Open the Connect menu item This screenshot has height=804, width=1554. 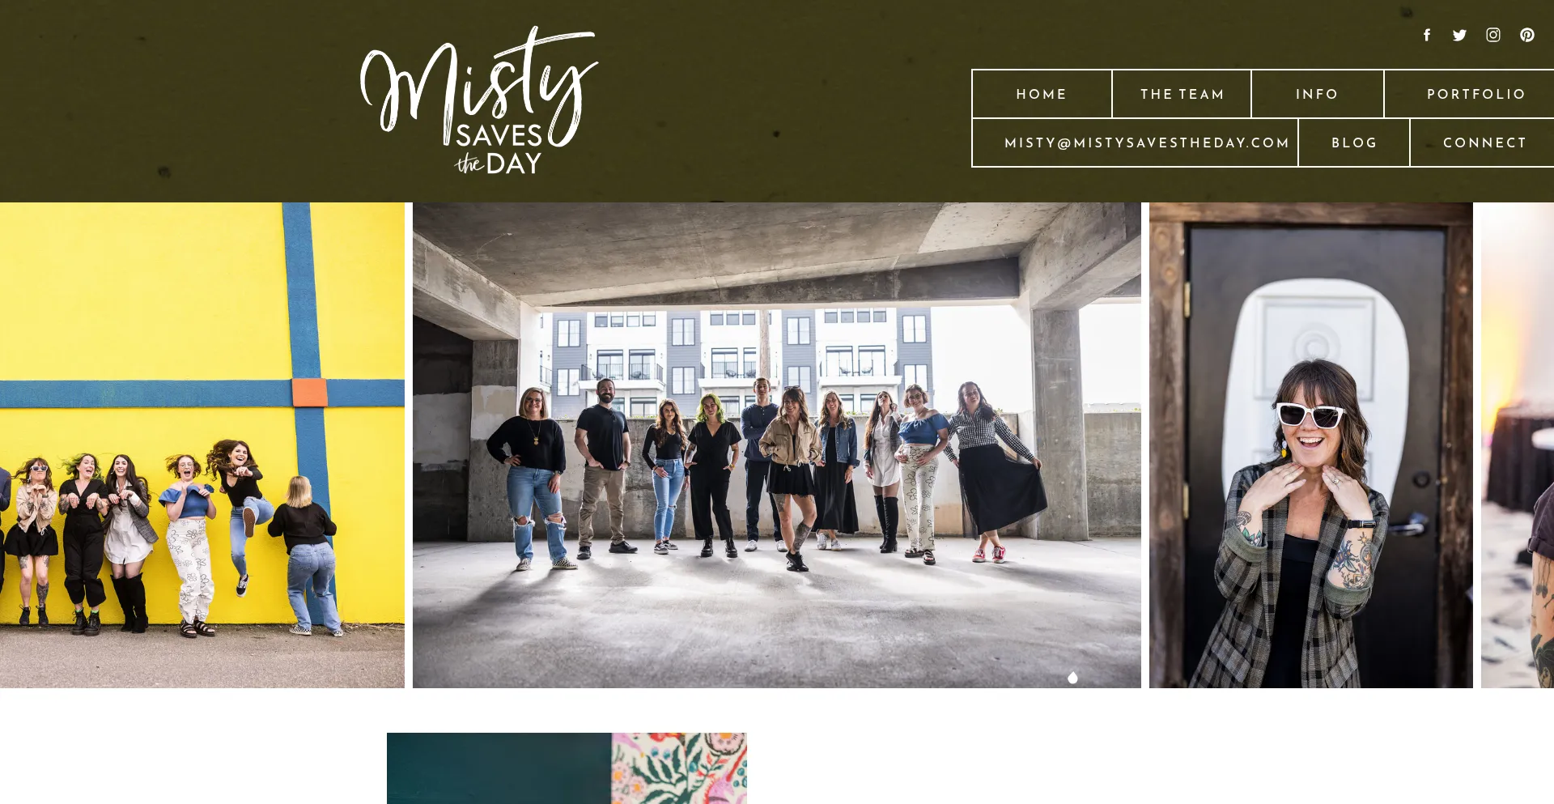pyautogui.click(x=1484, y=143)
